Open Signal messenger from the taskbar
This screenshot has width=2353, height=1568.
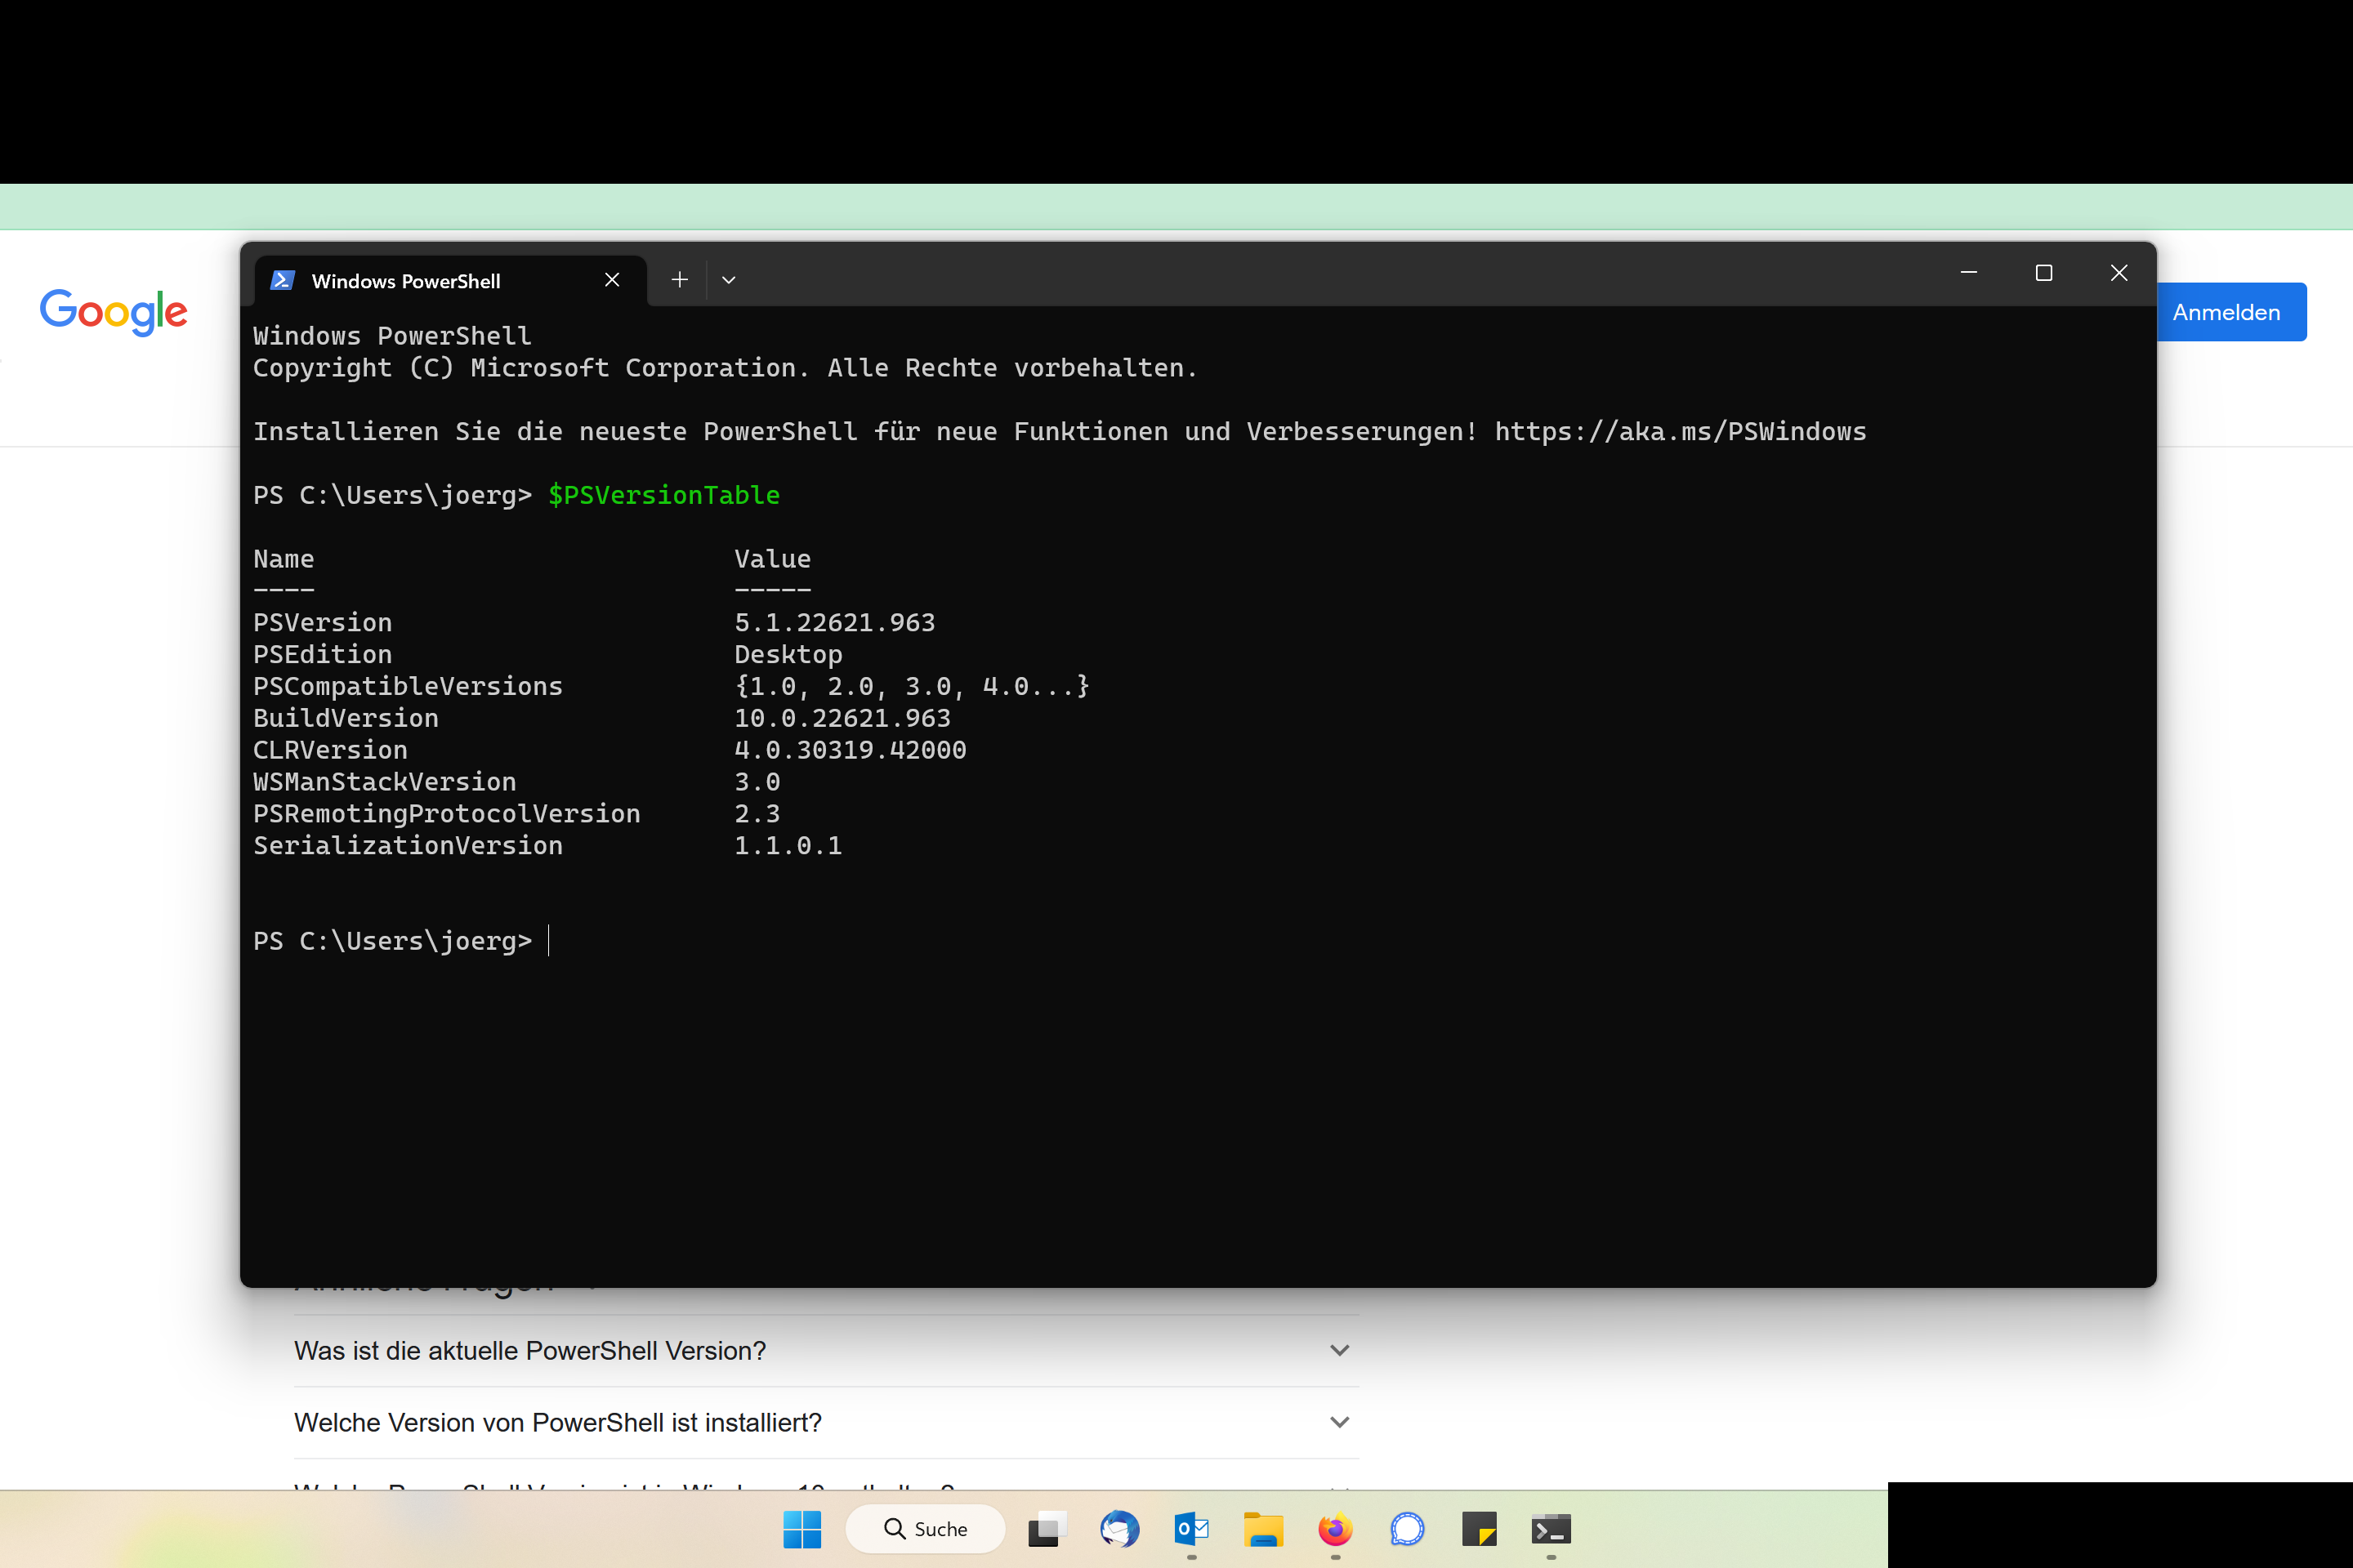(1408, 1529)
